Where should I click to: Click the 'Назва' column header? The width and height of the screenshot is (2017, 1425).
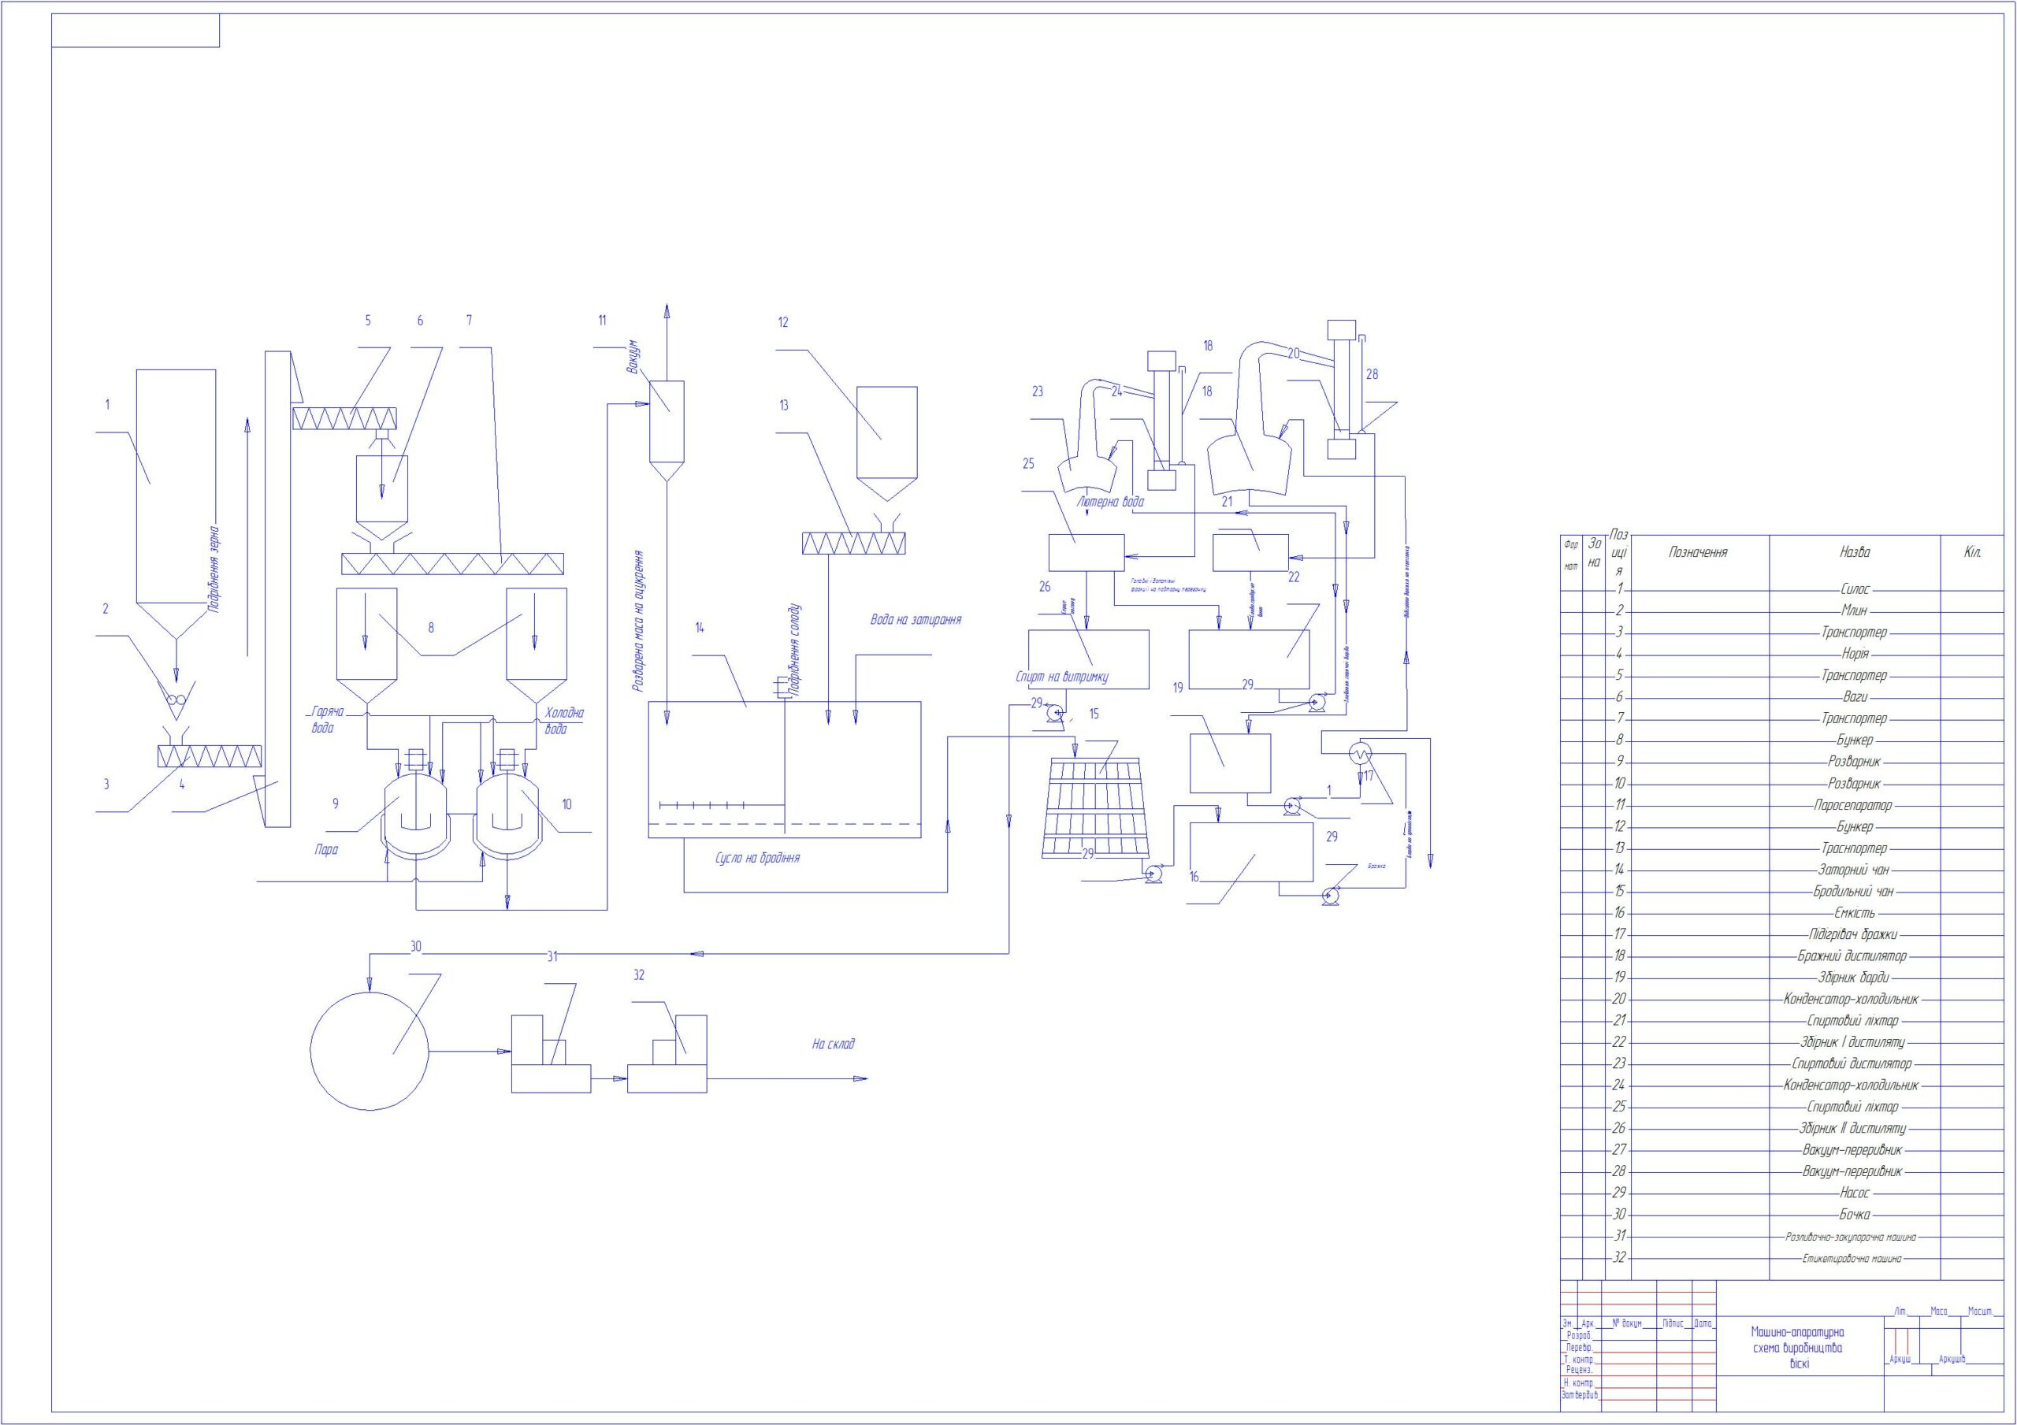tap(1855, 553)
